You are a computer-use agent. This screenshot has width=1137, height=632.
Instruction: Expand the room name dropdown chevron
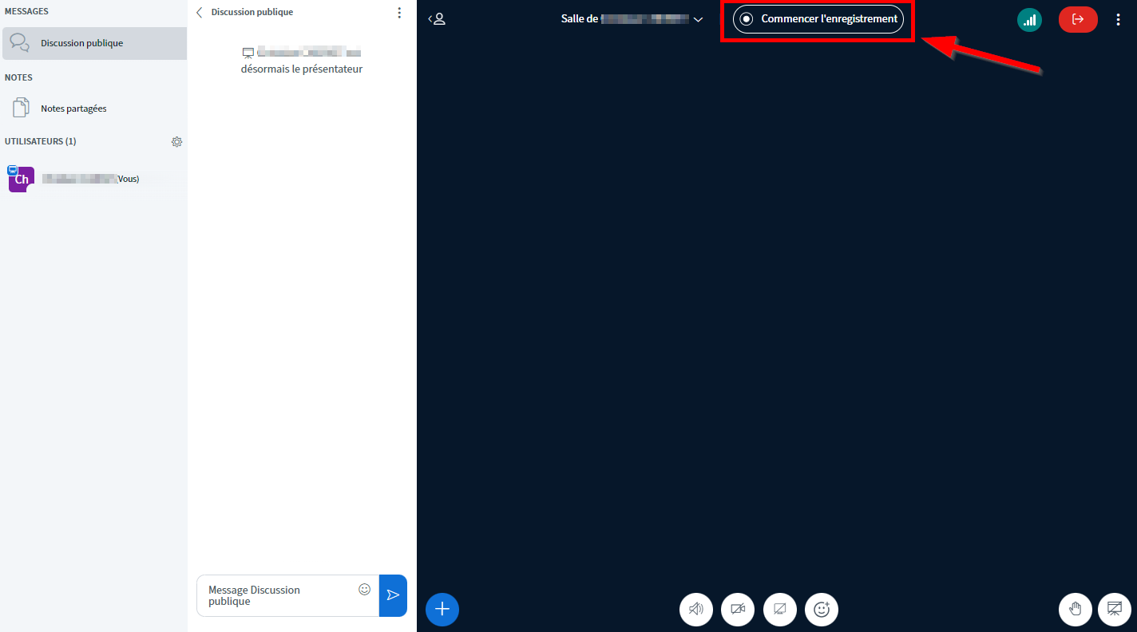pos(699,19)
